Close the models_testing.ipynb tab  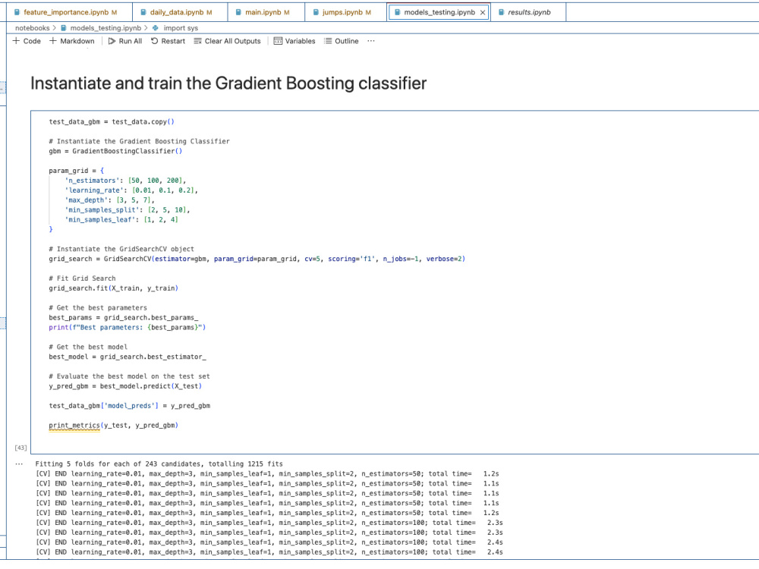pyautogui.click(x=483, y=13)
